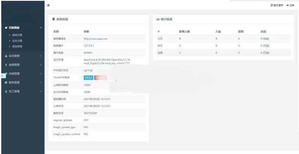The width and height of the screenshot is (299, 154).
Task: Select the 100M upload limit value
Action: pos(87,85)
